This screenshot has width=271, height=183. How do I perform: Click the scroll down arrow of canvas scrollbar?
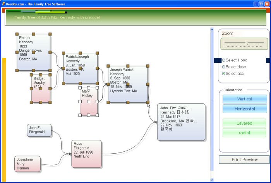211,180
